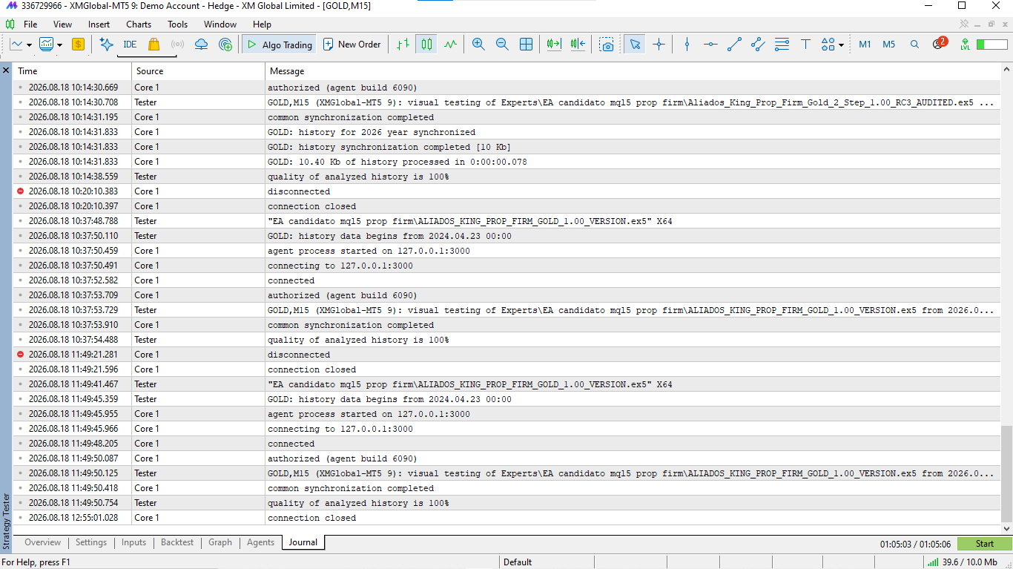The height and width of the screenshot is (569, 1013).
Task: Click the Source column header
Action: (x=199, y=71)
